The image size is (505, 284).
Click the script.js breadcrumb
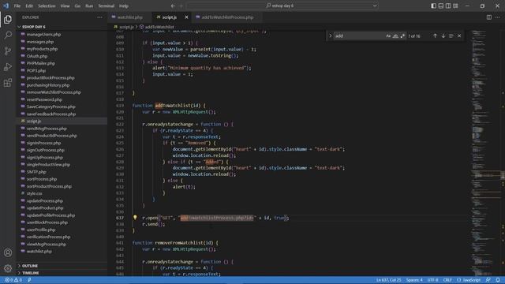(x=124, y=27)
